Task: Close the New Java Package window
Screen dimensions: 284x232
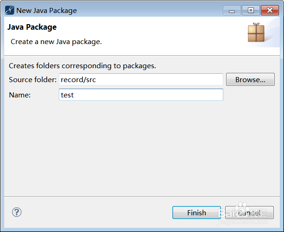Action: coord(269,10)
